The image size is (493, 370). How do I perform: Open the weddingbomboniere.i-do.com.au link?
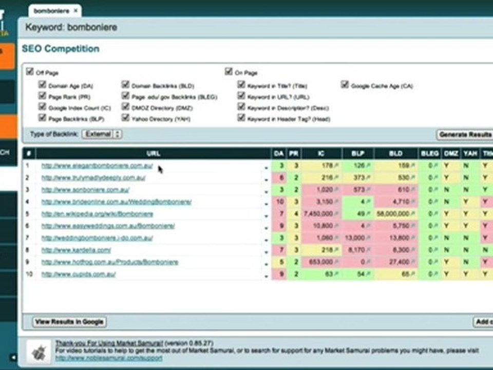pos(97,238)
